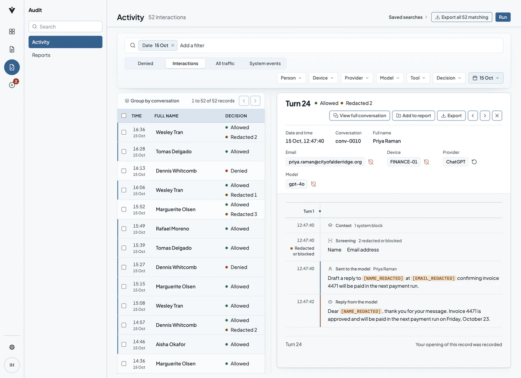This screenshot has width=521, height=378.
Task: Check the 15:49 Rafael Moreno row
Action: pyautogui.click(x=124, y=229)
